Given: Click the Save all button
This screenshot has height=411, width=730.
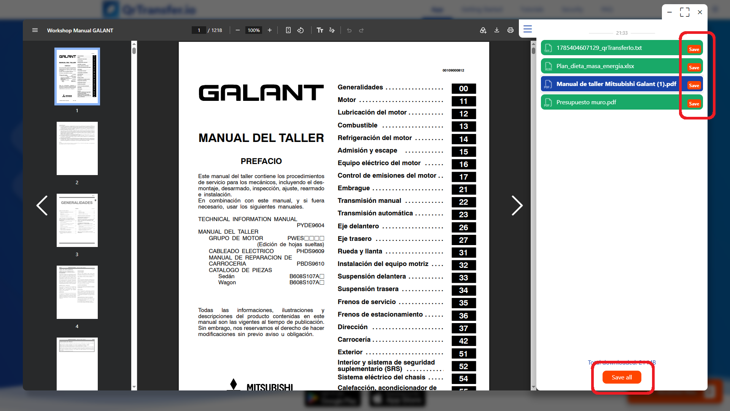Looking at the screenshot, I should 622,377.
